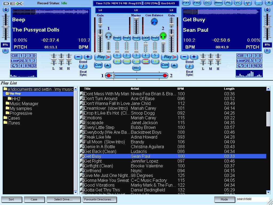
Task: Click the Mix auto-crossfade button
Action: (136, 68)
